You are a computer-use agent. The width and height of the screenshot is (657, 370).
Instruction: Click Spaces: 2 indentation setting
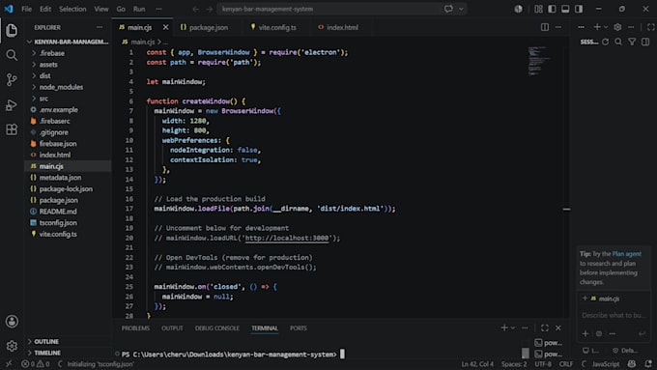point(514,363)
